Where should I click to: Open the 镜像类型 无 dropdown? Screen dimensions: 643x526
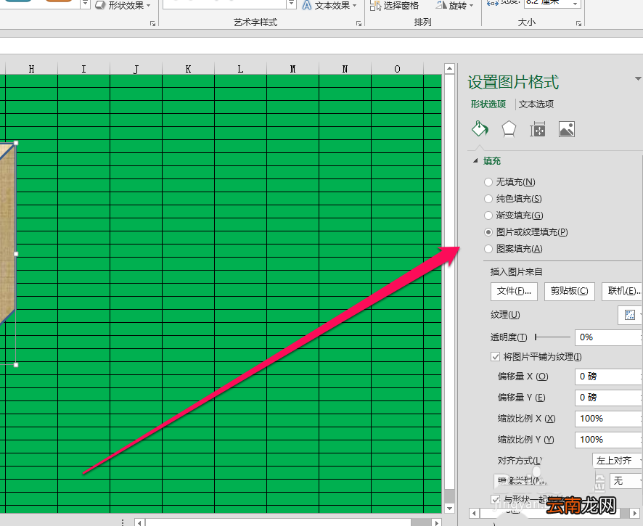626,480
